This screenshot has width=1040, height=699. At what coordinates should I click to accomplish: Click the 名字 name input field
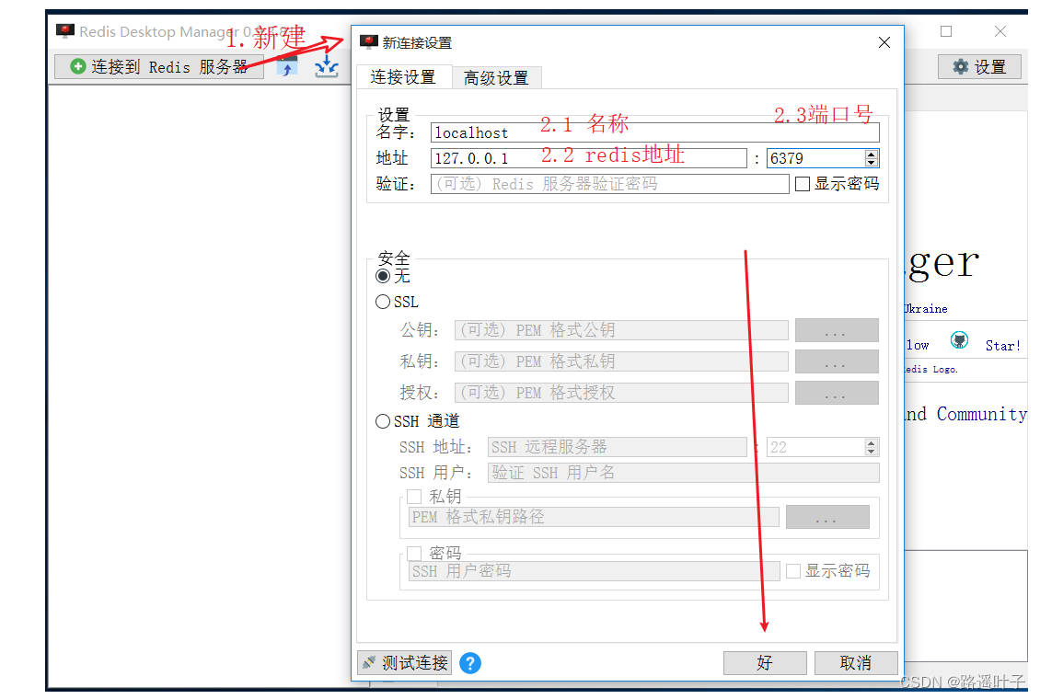coord(654,132)
